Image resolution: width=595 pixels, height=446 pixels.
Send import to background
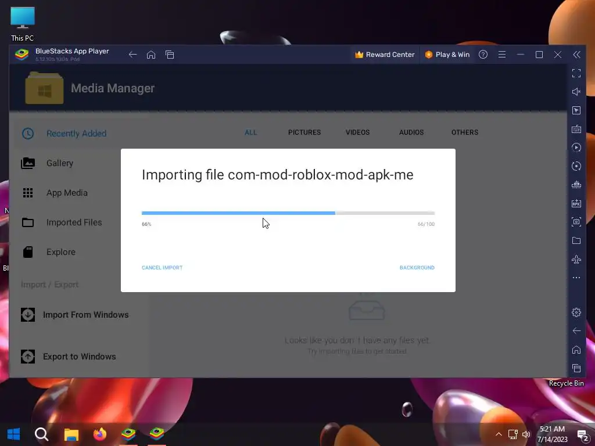point(417,268)
